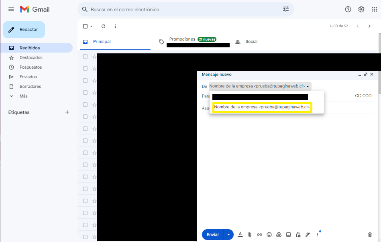Click the attach files paperclip icon

250,234
